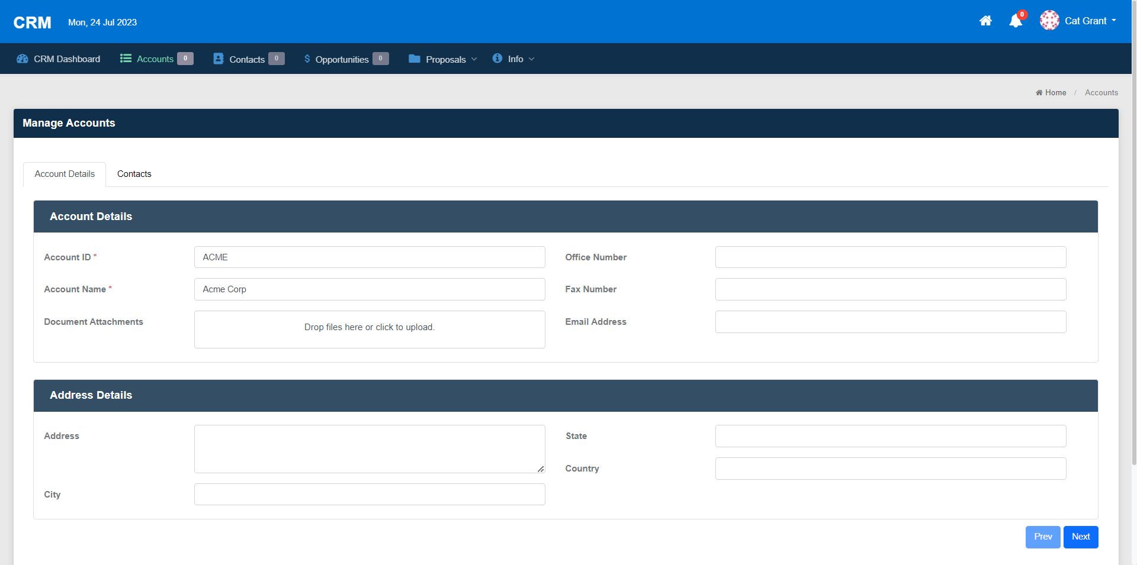Click the Contacts count badge
This screenshot has height=565, width=1137.
(x=277, y=59)
